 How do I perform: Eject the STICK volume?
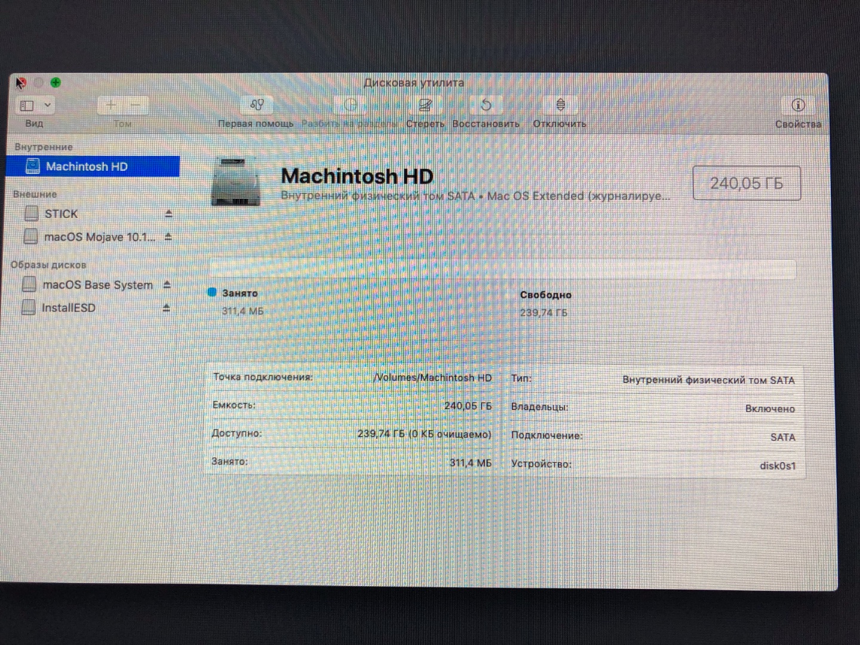coord(168,214)
